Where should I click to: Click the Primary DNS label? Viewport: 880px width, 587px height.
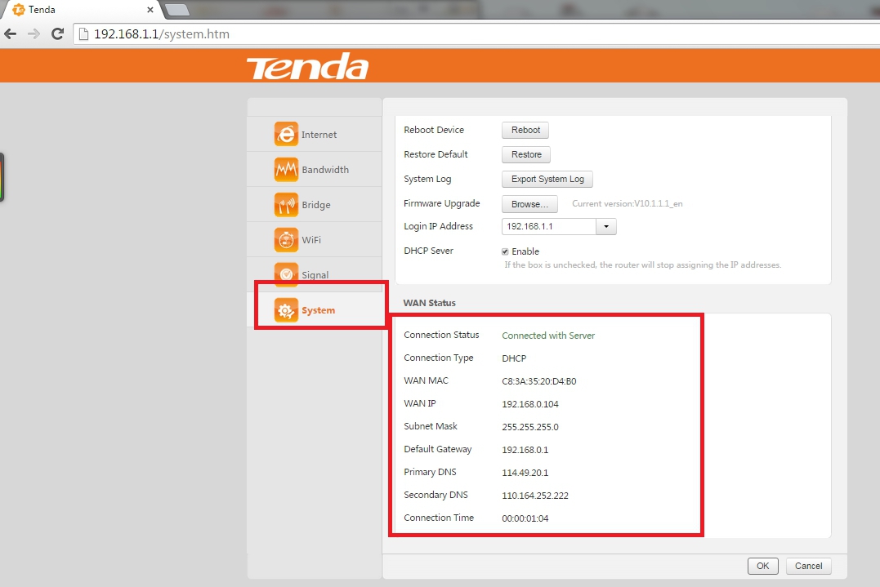(x=430, y=473)
